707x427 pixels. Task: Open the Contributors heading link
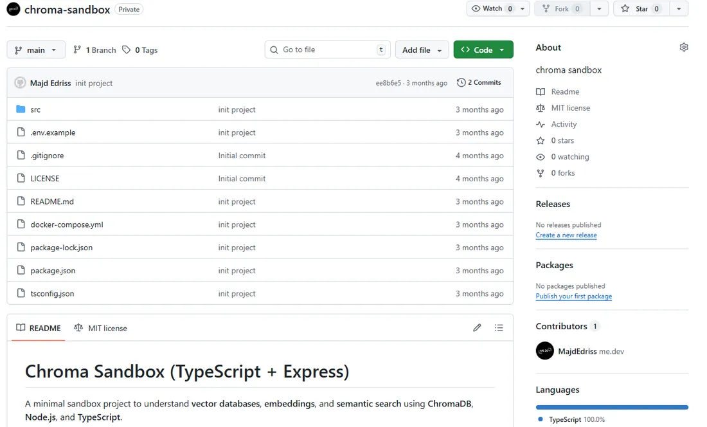(561, 326)
